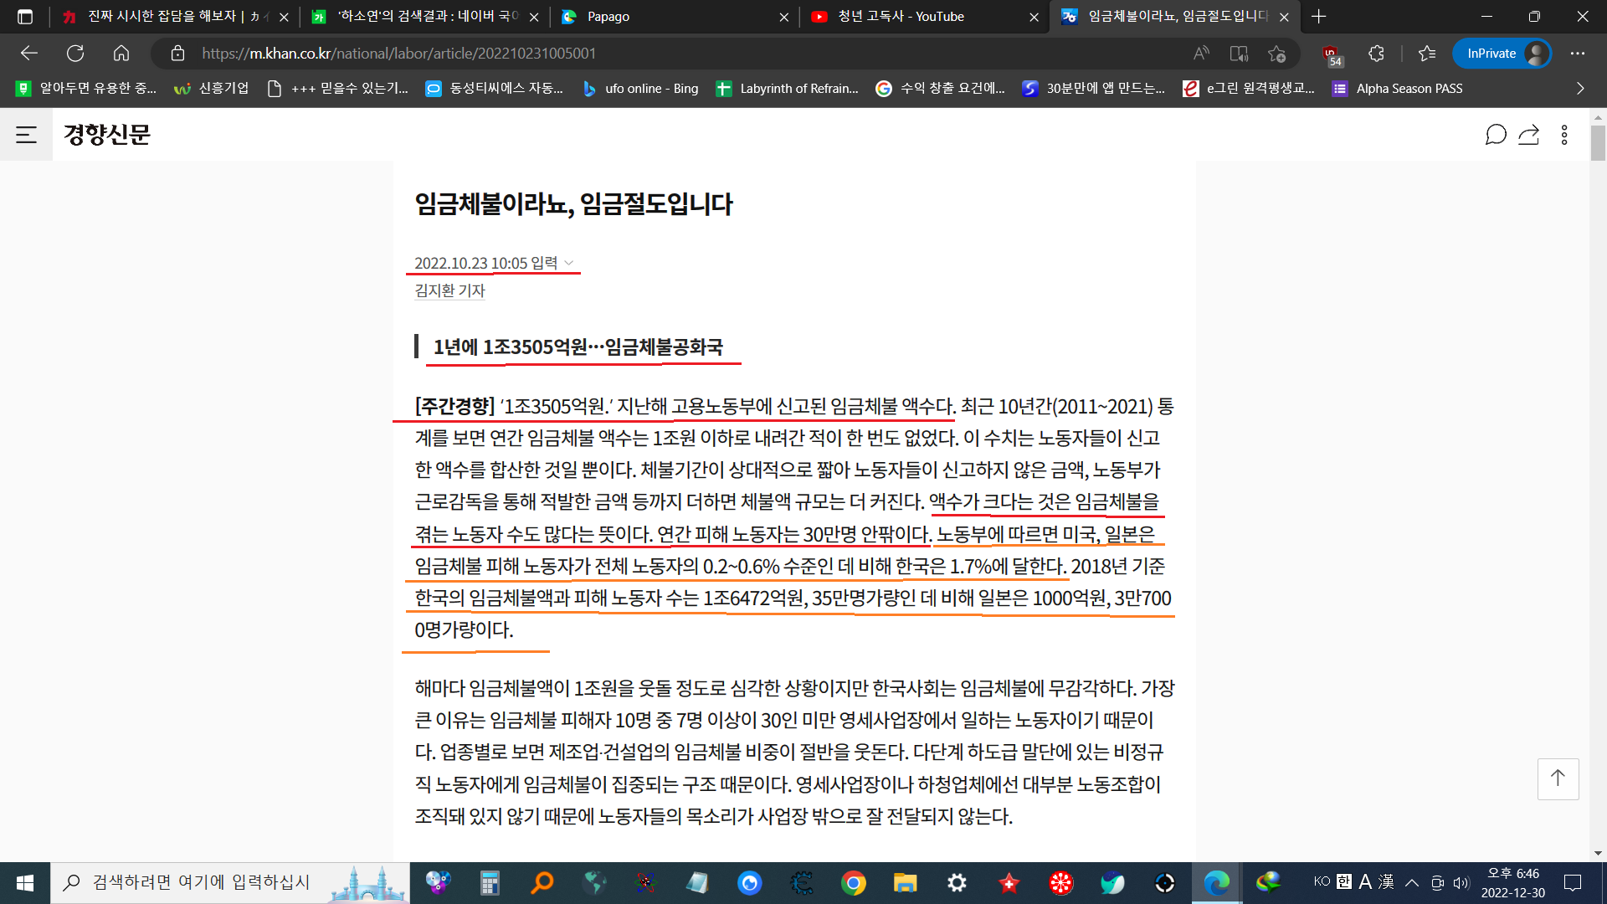
Task: Click the browser address bar URL field
Action: [x=670, y=54]
